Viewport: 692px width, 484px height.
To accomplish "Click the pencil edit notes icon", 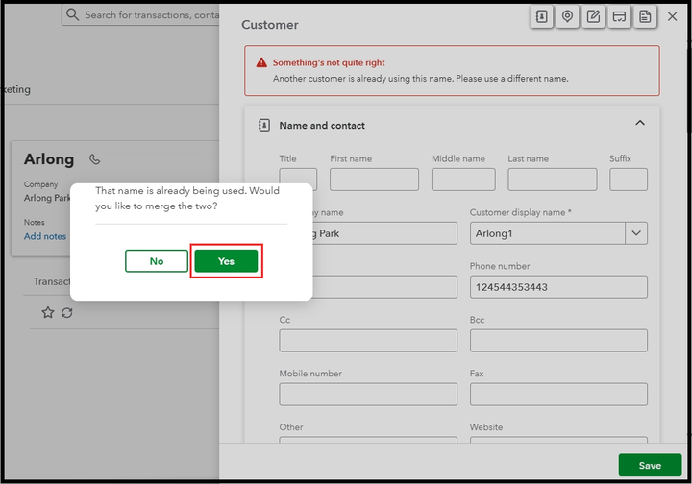I will tap(594, 17).
